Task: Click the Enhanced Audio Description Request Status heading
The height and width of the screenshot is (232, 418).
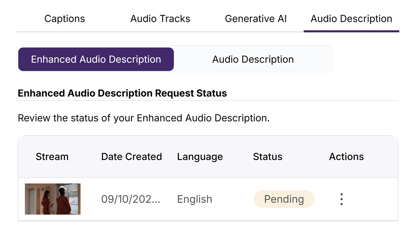Action: pyautogui.click(x=122, y=93)
